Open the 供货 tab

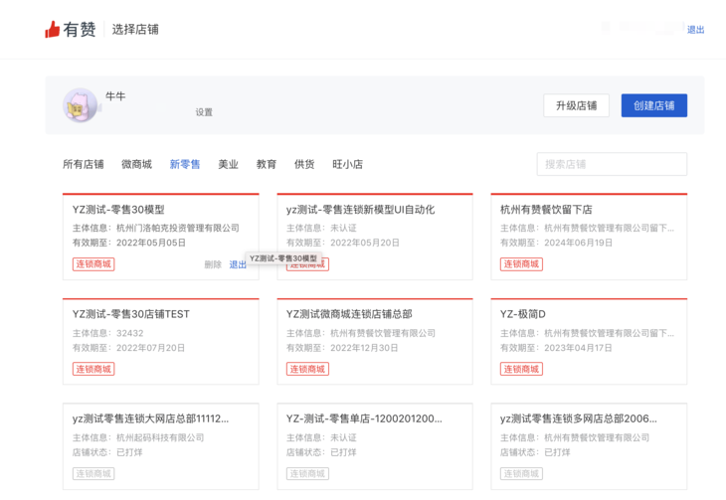point(304,164)
